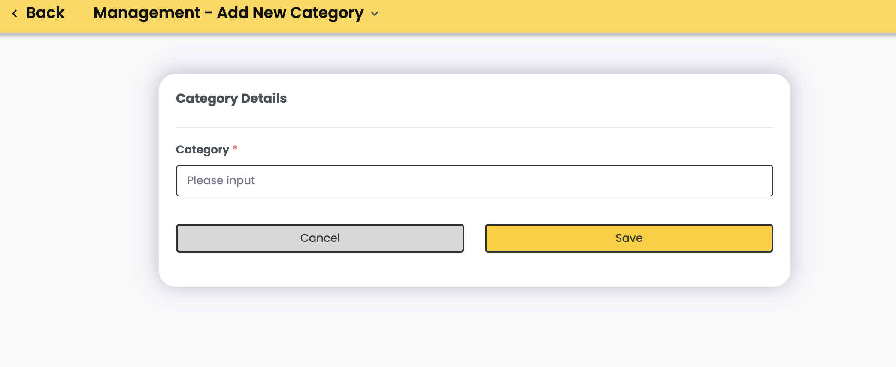Screen dimensions: 896x367
Task: Click Add New Category text in header
Action: coord(290,13)
